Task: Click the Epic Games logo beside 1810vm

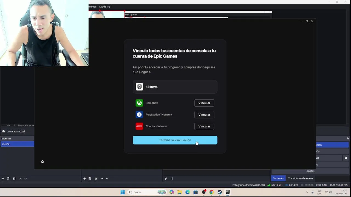Action: click(x=139, y=87)
